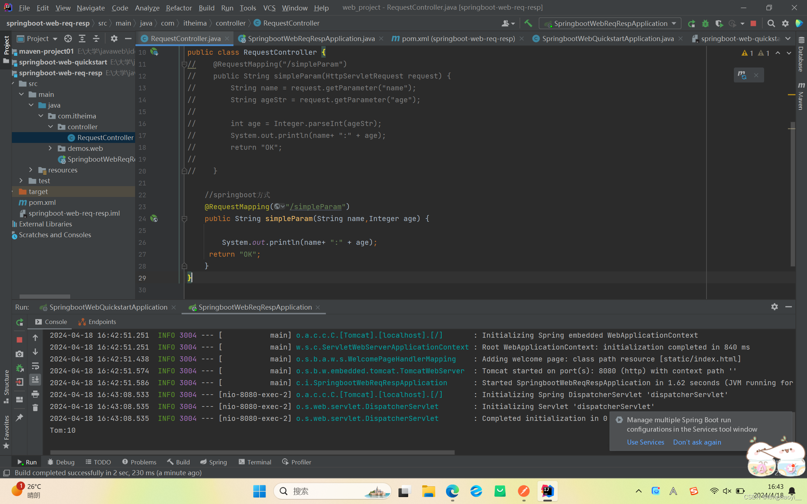The width and height of the screenshot is (807, 504).
Task: Click the Build project hammer icon
Action: [x=528, y=23]
